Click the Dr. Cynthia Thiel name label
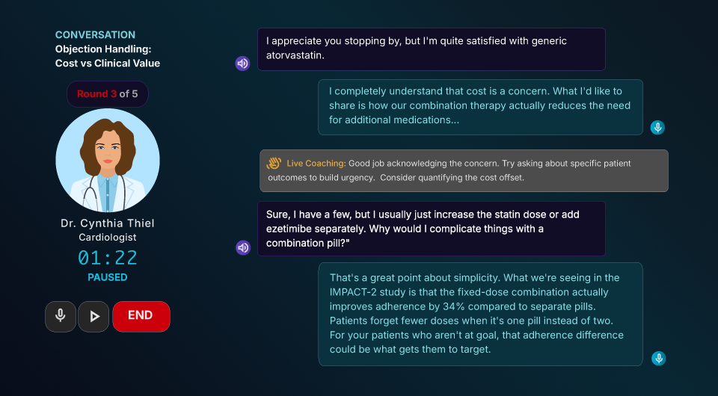 point(108,223)
